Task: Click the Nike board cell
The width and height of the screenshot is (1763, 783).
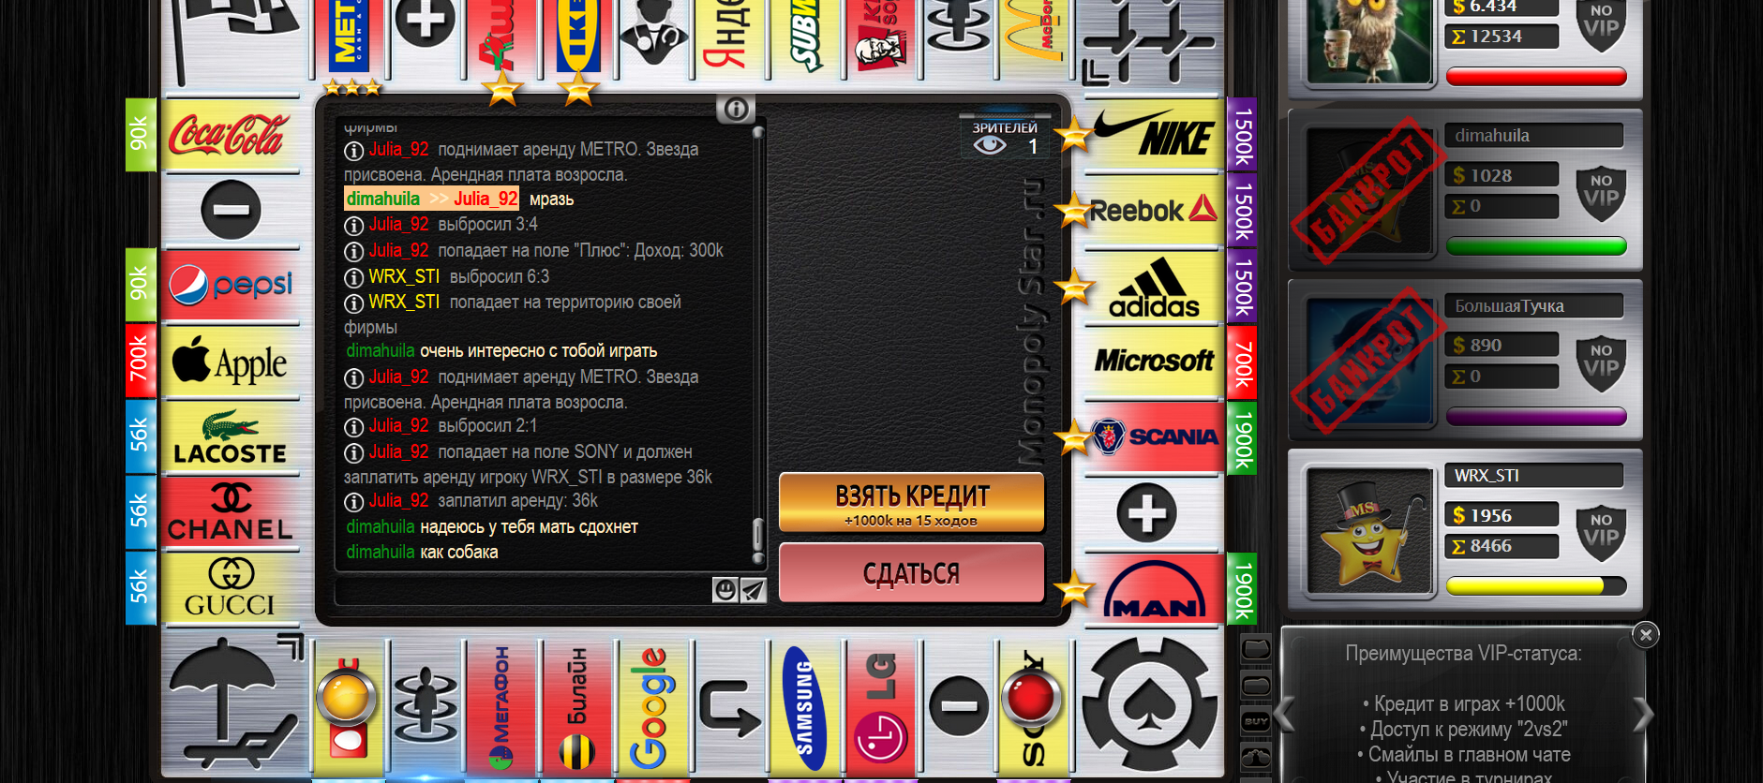Action: [1154, 136]
